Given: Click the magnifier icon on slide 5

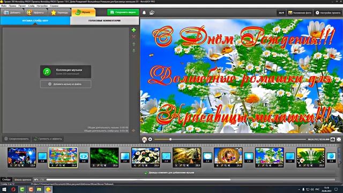Looking at the screenshot, I should pos(184,166).
